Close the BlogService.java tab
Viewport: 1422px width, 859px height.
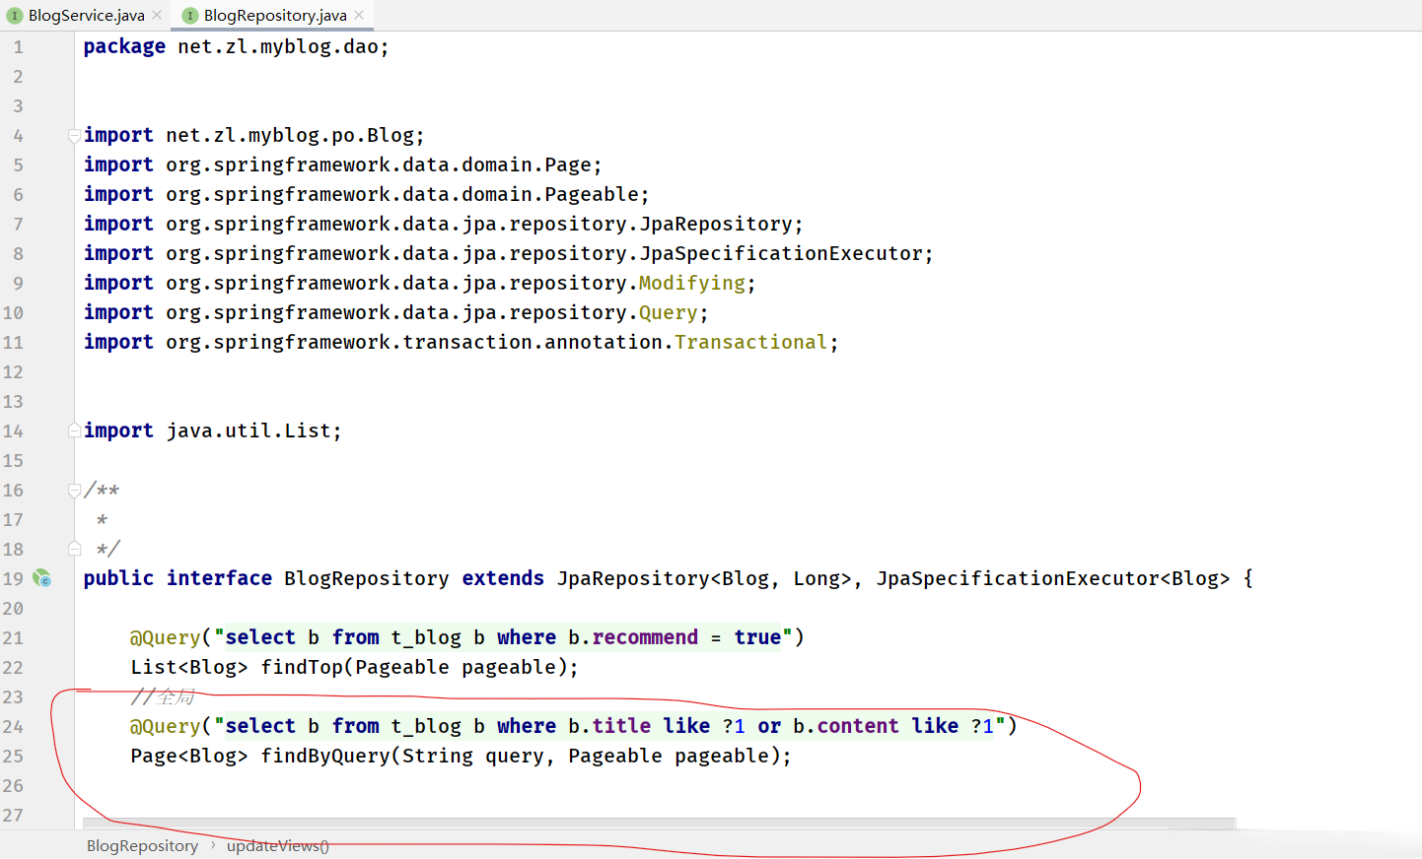[157, 16]
